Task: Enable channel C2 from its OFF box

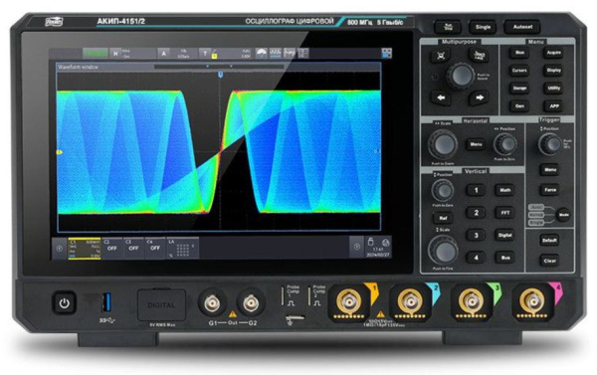Action: pyautogui.click(x=111, y=249)
